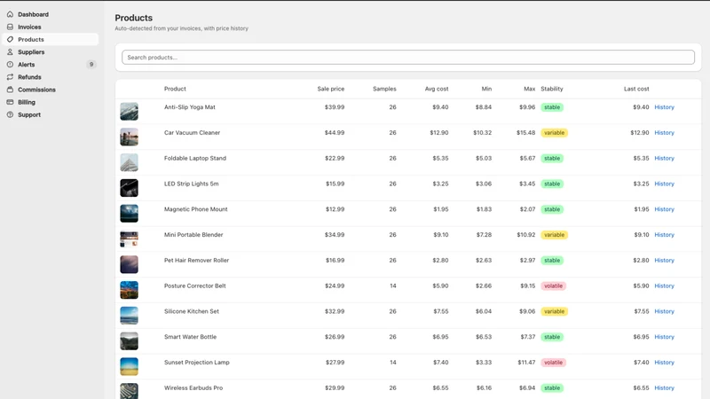This screenshot has height=399, width=710.
Task: Click the Invoices icon in sidebar
Action: 10,27
